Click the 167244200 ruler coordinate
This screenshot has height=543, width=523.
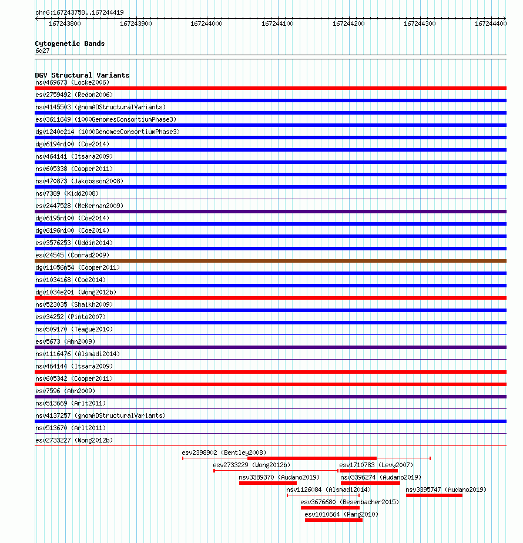[x=348, y=24]
